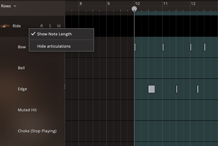The height and width of the screenshot is (146, 218).
Task: Mute the Ride track
Action: tap(59, 26)
